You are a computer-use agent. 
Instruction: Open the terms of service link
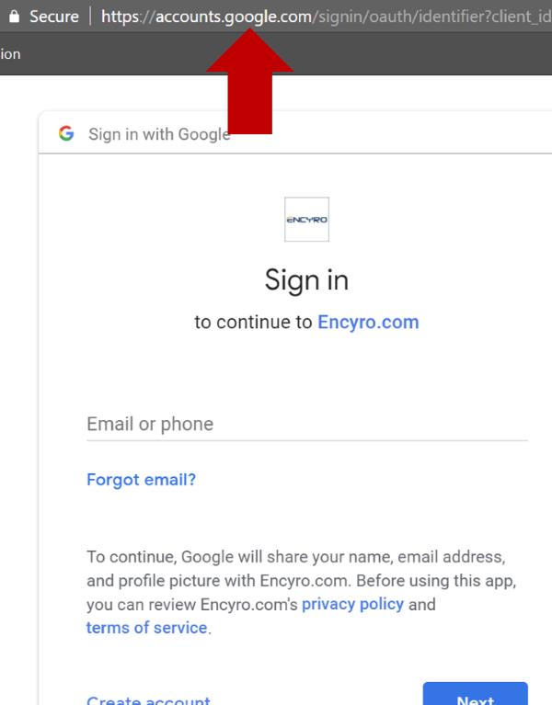coord(146,627)
